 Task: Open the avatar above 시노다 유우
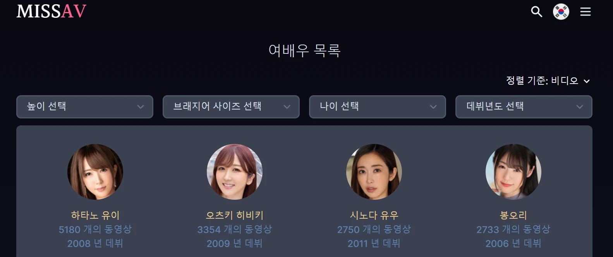(x=374, y=172)
